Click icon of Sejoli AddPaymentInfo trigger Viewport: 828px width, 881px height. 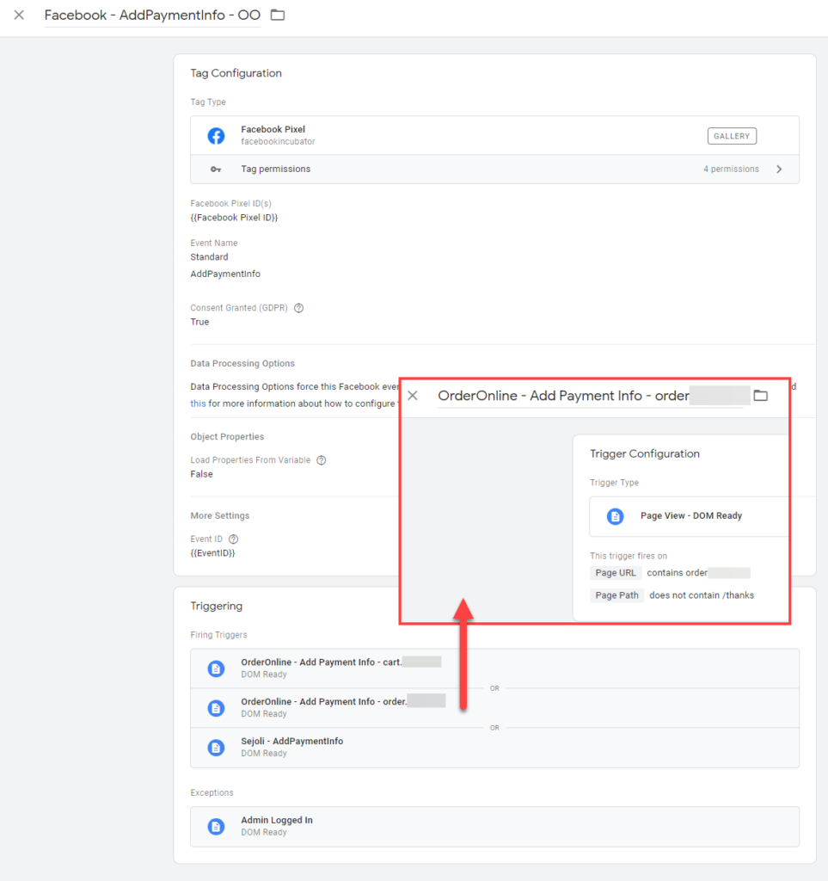pyautogui.click(x=216, y=747)
